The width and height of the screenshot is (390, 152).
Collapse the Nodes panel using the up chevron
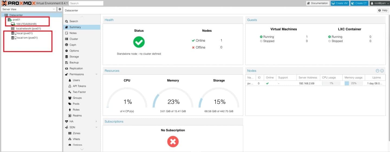click(377, 71)
